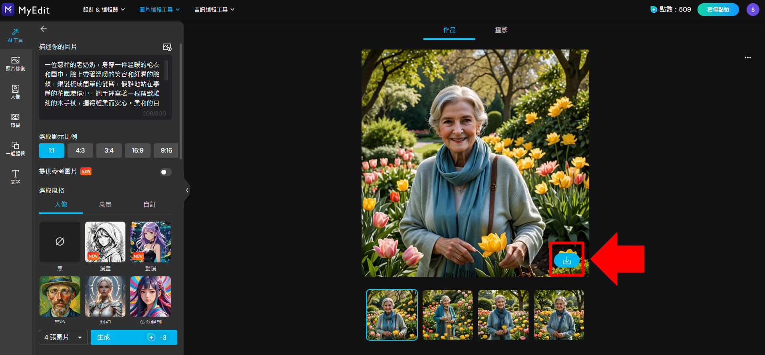Click the image-prompt icon beside 描述你的圖片
The width and height of the screenshot is (765, 355).
pos(167,47)
